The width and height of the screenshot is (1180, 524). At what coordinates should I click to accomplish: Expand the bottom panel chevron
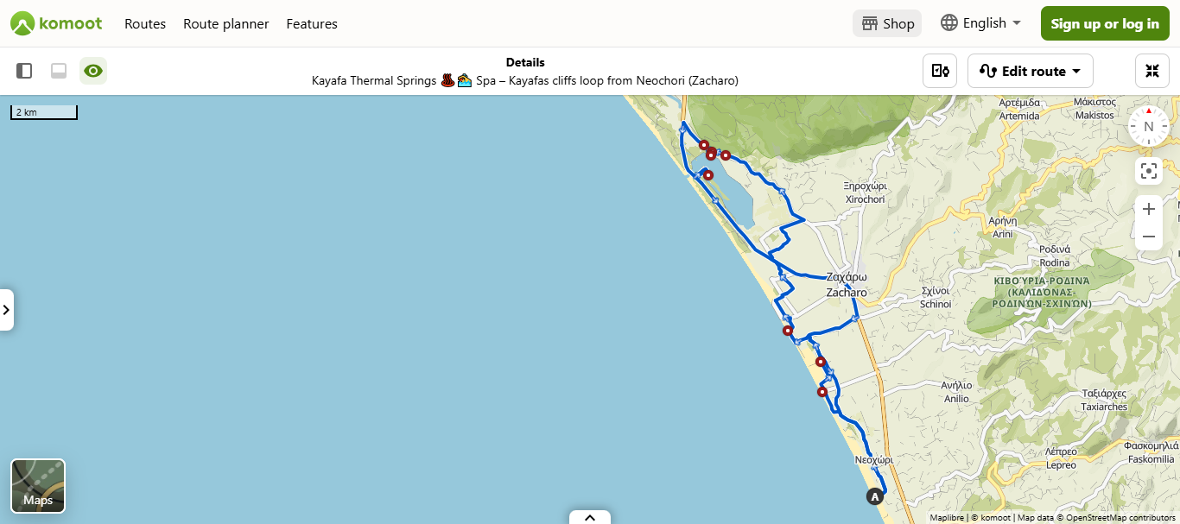pyautogui.click(x=590, y=517)
